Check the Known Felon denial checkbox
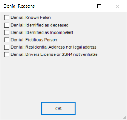127x120 pixels. 6,18
